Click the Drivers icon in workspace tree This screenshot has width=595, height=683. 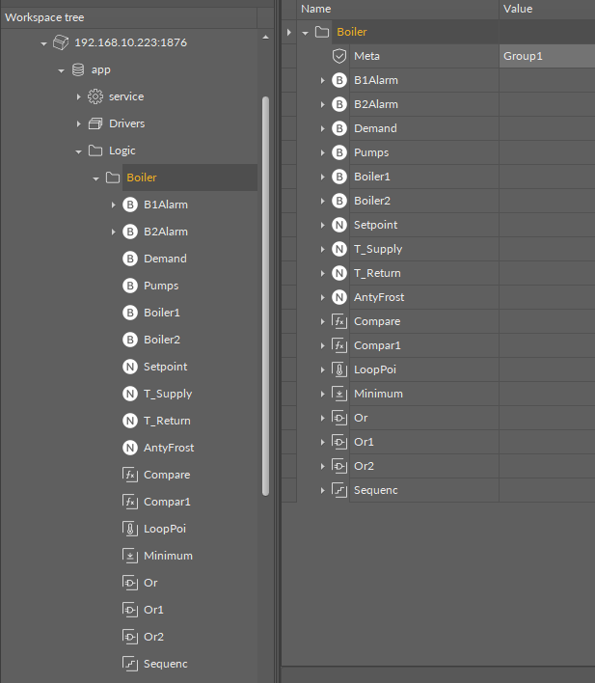(x=95, y=123)
